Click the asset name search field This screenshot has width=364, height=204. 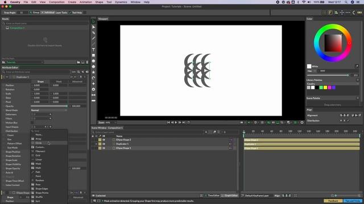(45, 23)
